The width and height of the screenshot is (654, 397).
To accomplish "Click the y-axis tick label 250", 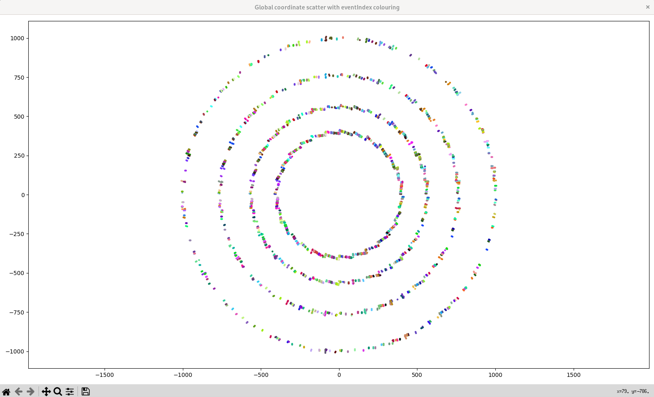I will click(x=19, y=156).
